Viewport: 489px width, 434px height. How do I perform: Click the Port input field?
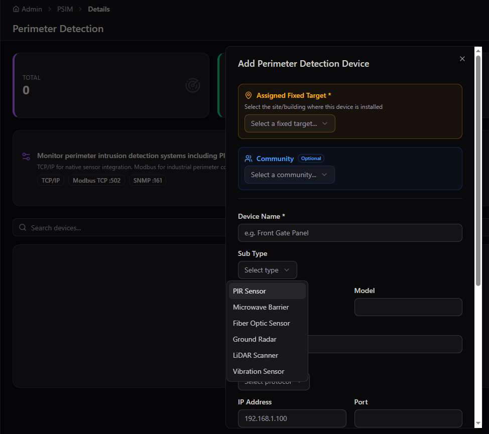pos(408,418)
